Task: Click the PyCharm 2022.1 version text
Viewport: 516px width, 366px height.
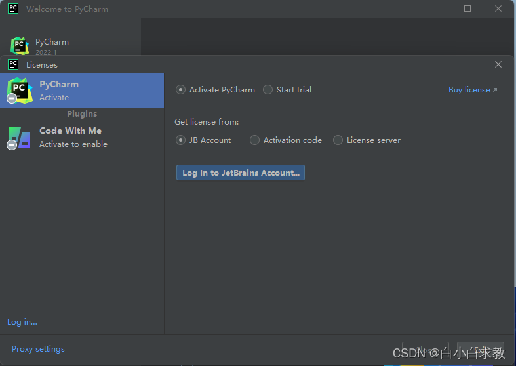Action: (x=46, y=52)
